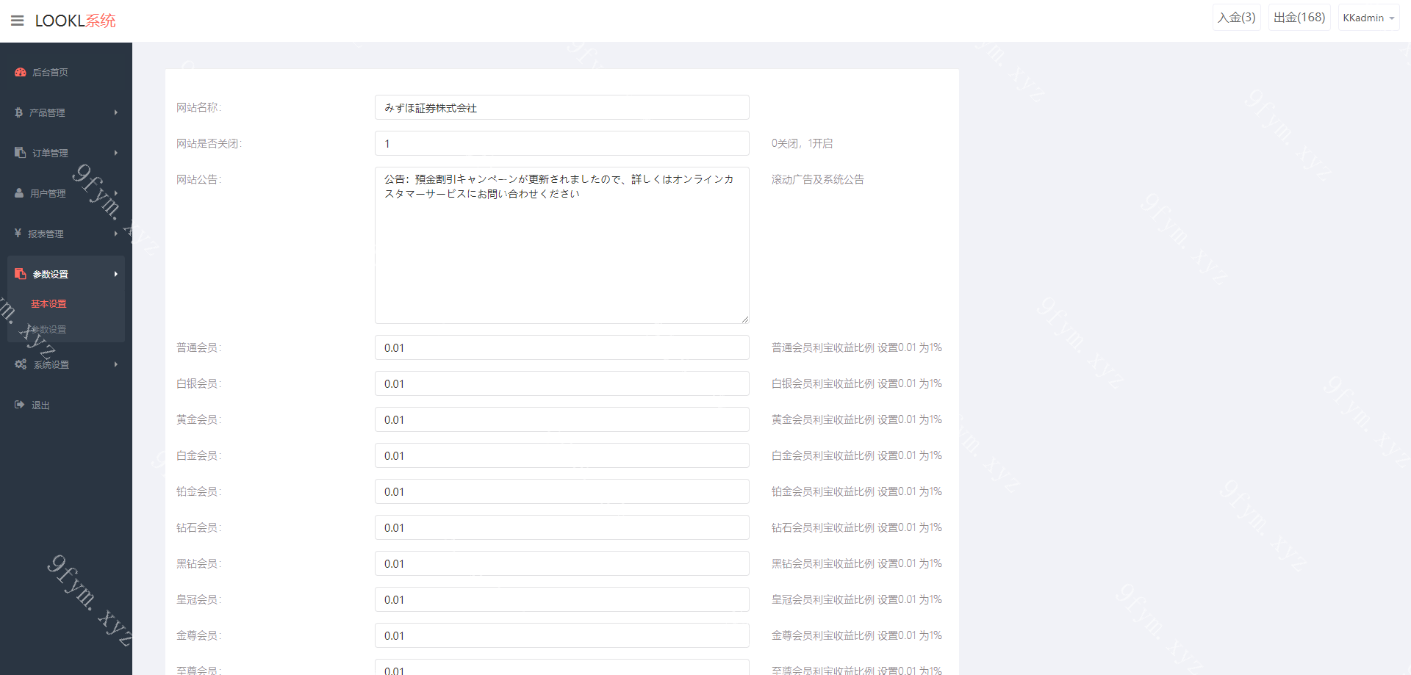Click the 网站名称 input field
The height and width of the screenshot is (675, 1411).
coord(562,107)
